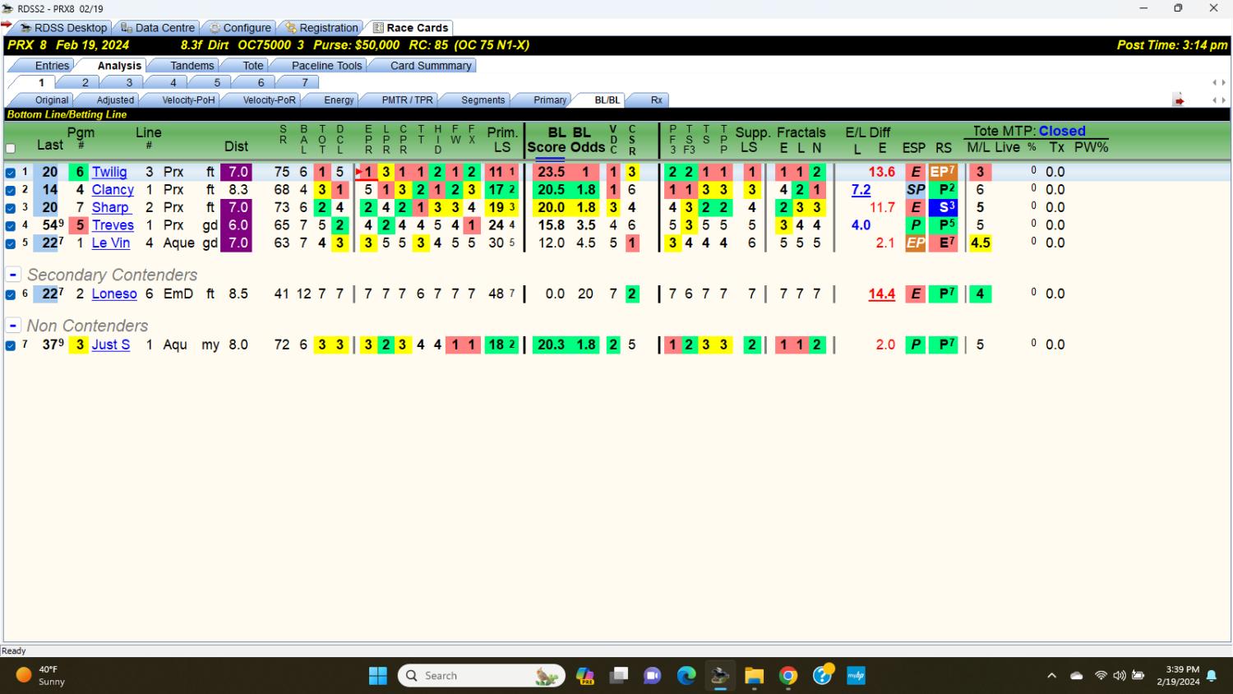The height and width of the screenshot is (694, 1233).
Task: Open Microsoft Edge from the taskbar
Action: [x=686, y=676]
